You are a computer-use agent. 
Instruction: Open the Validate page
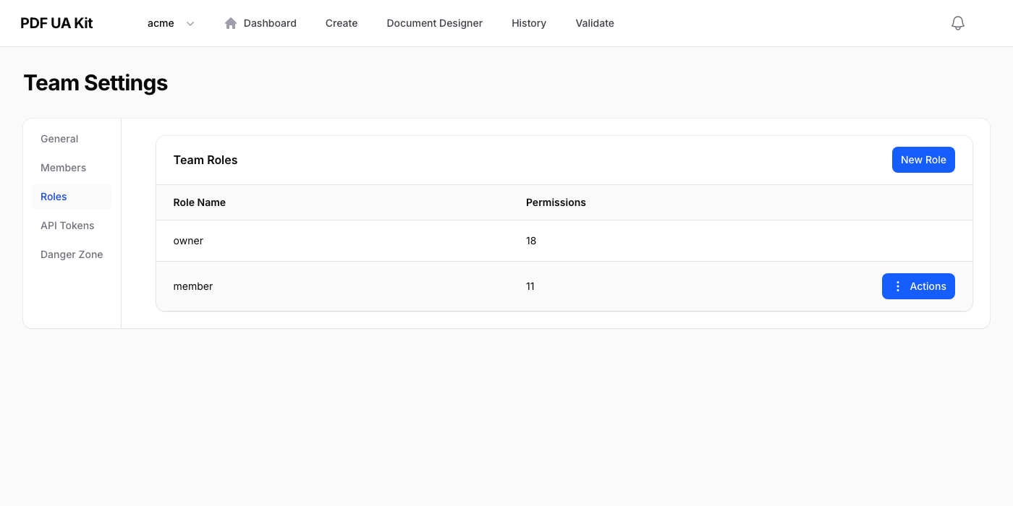pyautogui.click(x=595, y=23)
